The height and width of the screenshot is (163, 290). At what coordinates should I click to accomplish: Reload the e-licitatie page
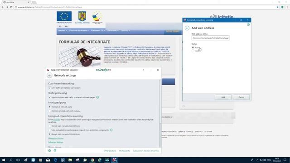tap(11, 7)
